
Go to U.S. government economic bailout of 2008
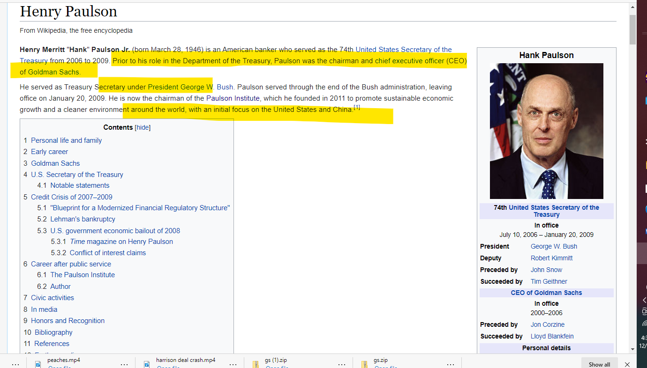(x=115, y=231)
